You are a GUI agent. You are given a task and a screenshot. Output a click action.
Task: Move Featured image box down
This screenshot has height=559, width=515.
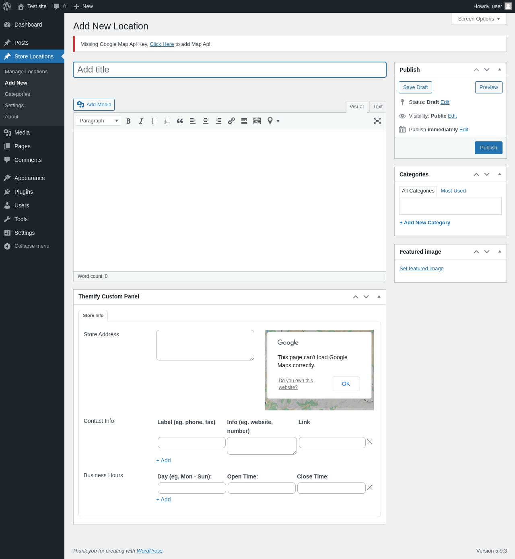pyautogui.click(x=487, y=252)
